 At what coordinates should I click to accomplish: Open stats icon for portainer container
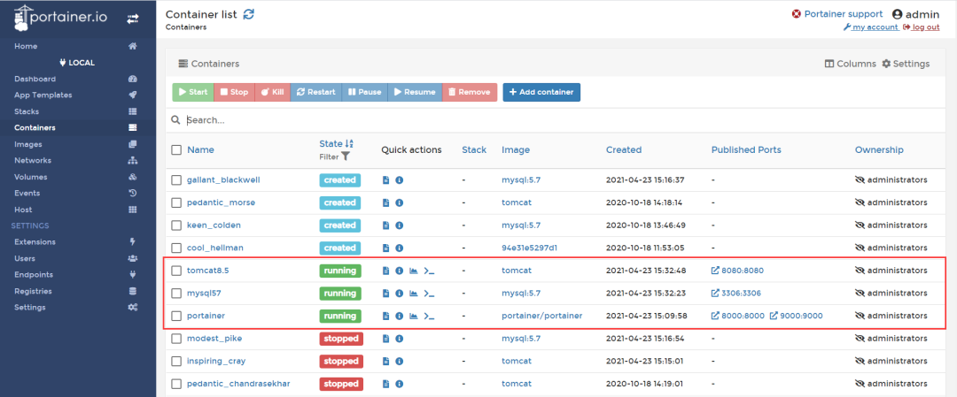click(413, 316)
